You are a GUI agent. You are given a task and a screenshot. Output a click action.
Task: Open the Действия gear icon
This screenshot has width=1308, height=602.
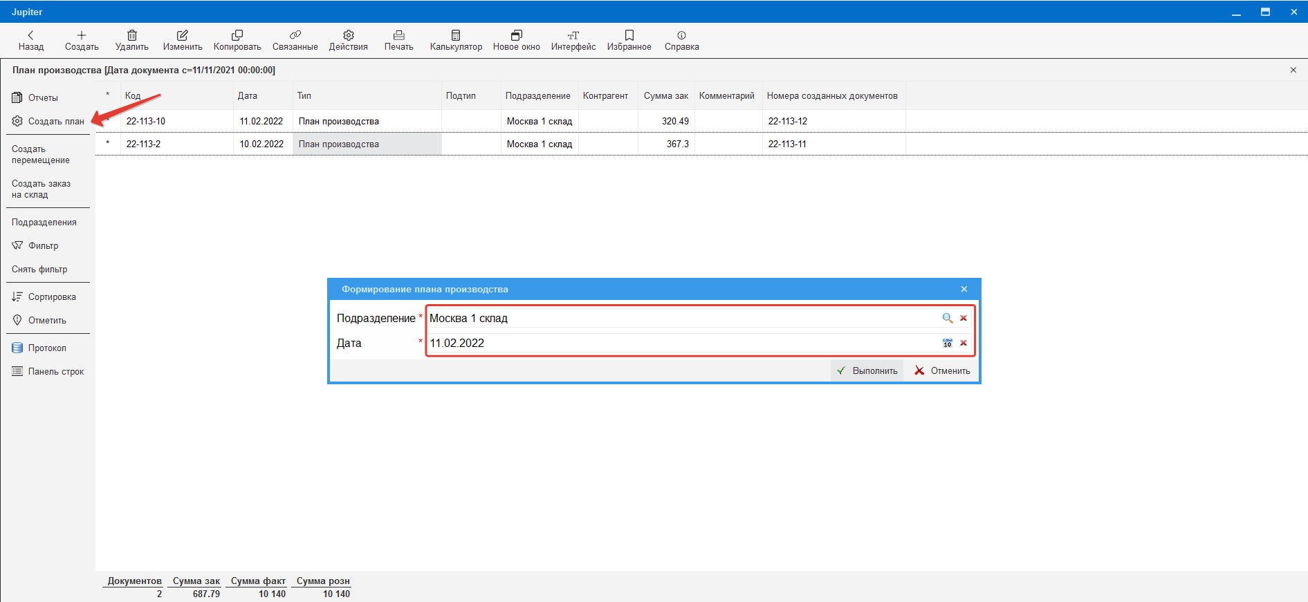[x=349, y=35]
